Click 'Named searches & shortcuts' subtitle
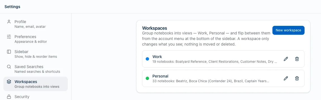Screen dimensions: 321x100 37,71
